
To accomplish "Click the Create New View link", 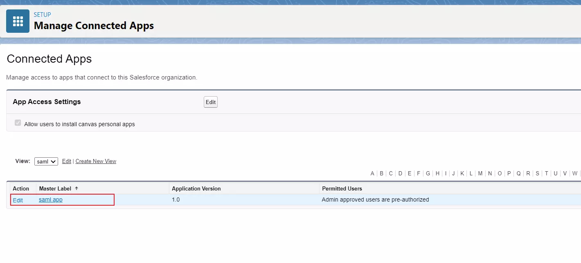I will (96, 161).
